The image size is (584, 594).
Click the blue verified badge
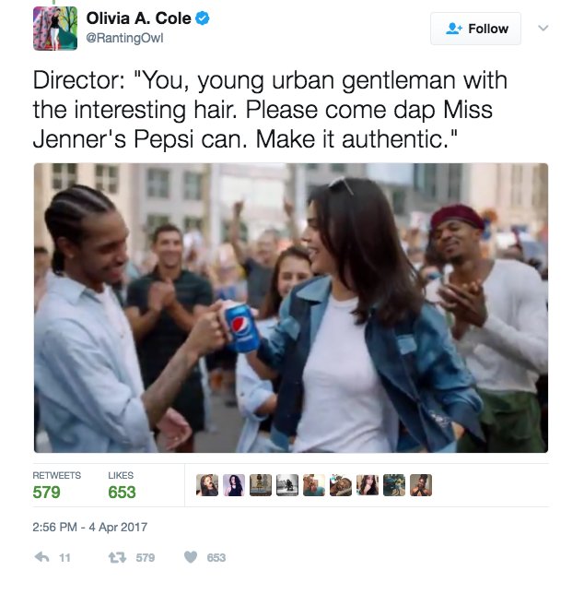click(203, 18)
